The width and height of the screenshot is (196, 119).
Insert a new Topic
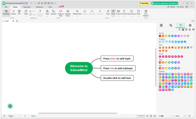pos(47,12)
